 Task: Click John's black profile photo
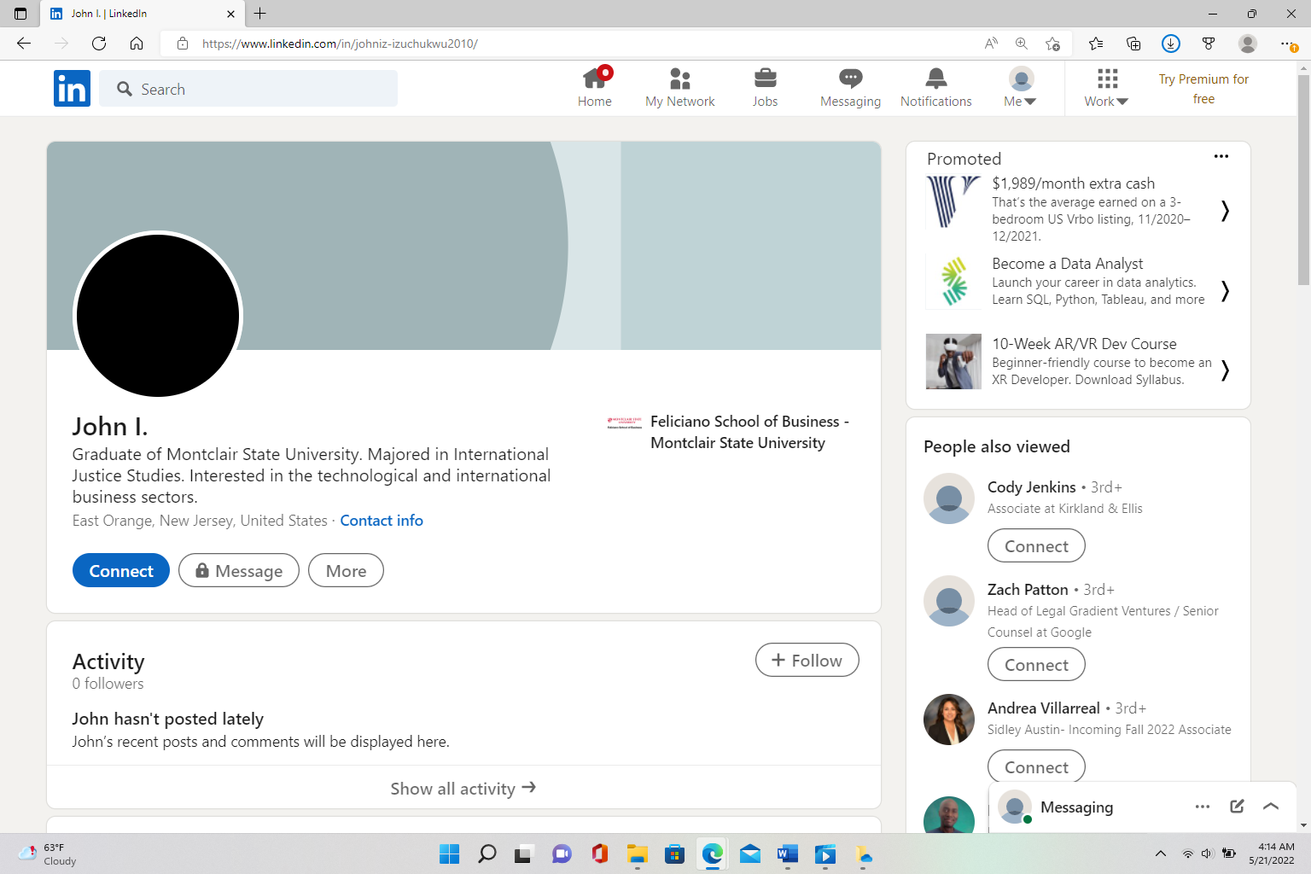click(x=158, y=316)
